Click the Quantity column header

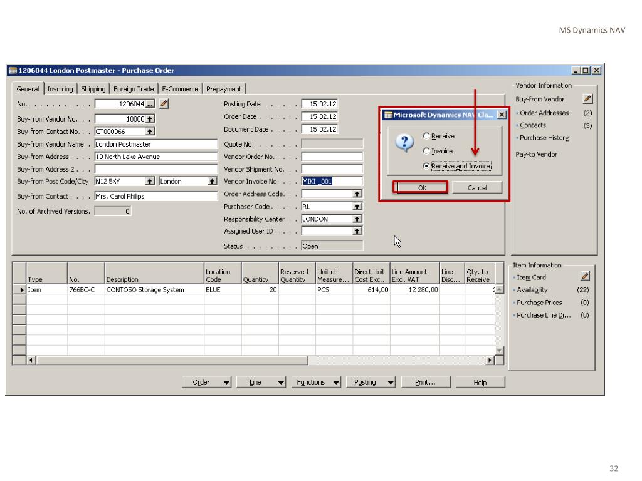pos(260,274)
